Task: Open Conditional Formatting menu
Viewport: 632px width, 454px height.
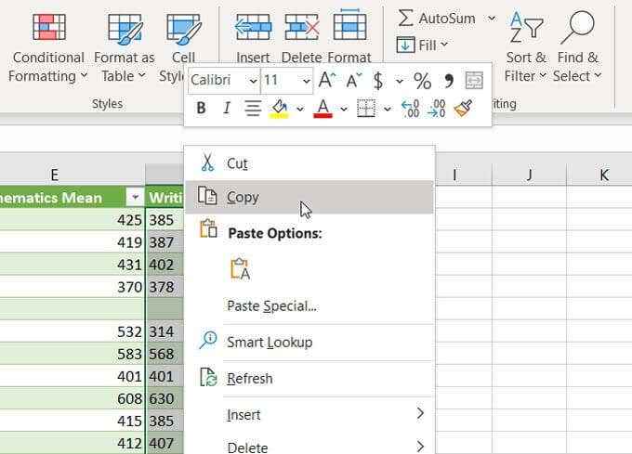Action: pos(48,47)
